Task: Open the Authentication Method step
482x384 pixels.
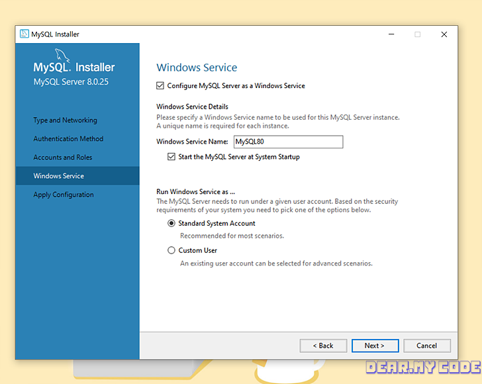Action: coord(68,138)
